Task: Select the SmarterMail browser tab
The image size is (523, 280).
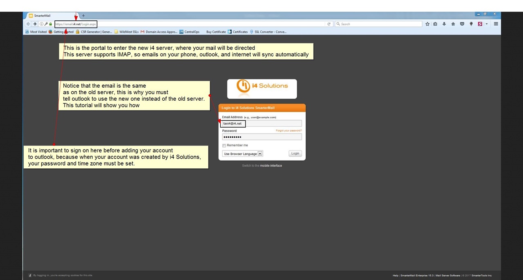Action: point(52,15)
